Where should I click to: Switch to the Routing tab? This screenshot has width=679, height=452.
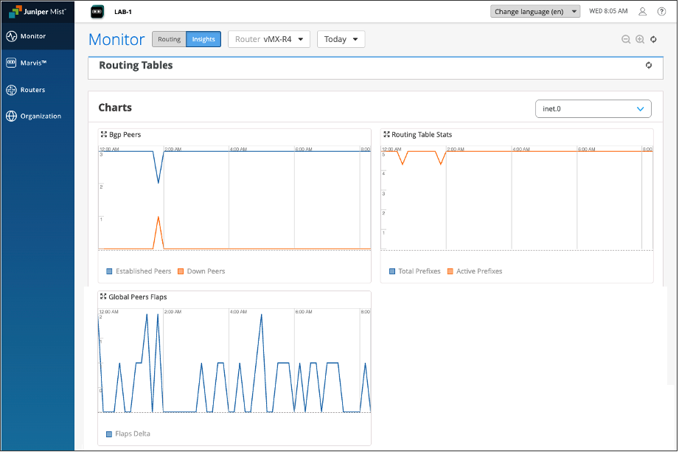pos(169,40)
